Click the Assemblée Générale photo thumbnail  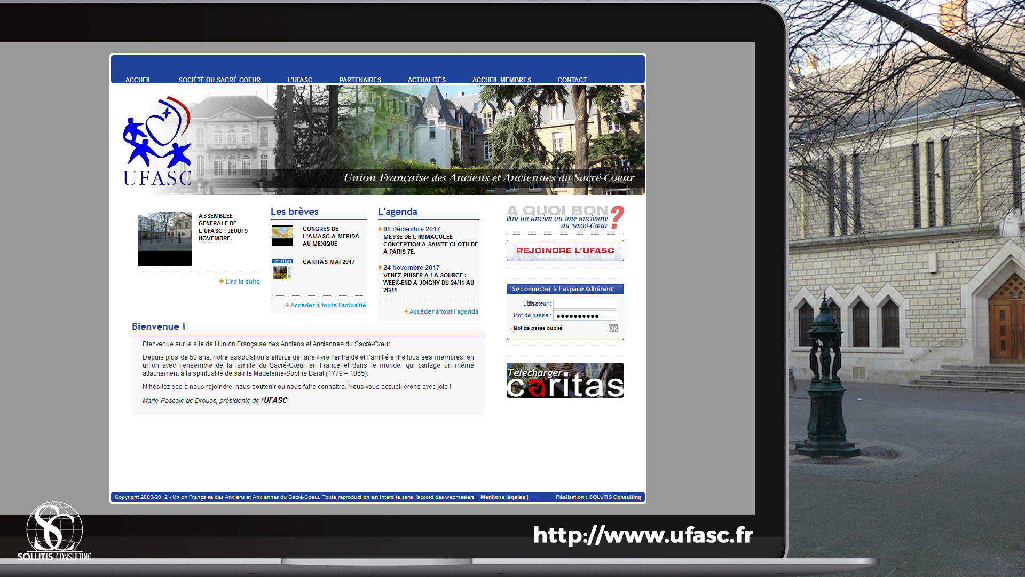click(164, 239)
